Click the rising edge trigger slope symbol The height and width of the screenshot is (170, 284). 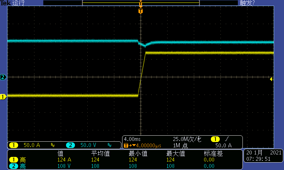tap(227, 140)
